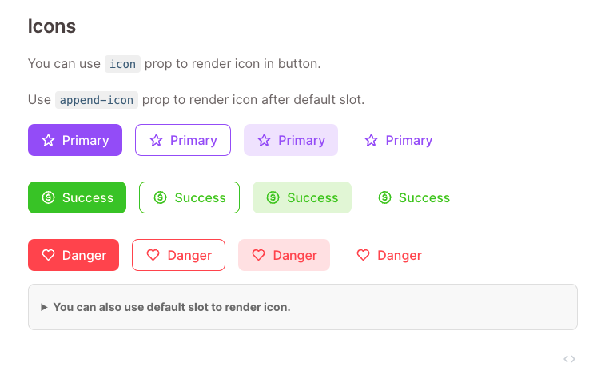Click star icon in light-purple Primary button
Image resolution: width=609 pixels, height=383 pixels.
pyautogui.click(x=264, y=140)
